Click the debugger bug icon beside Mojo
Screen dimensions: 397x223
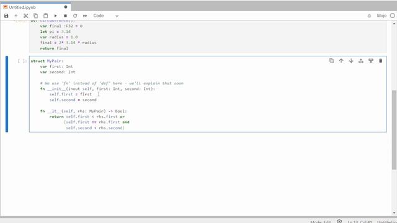point(369,16)
